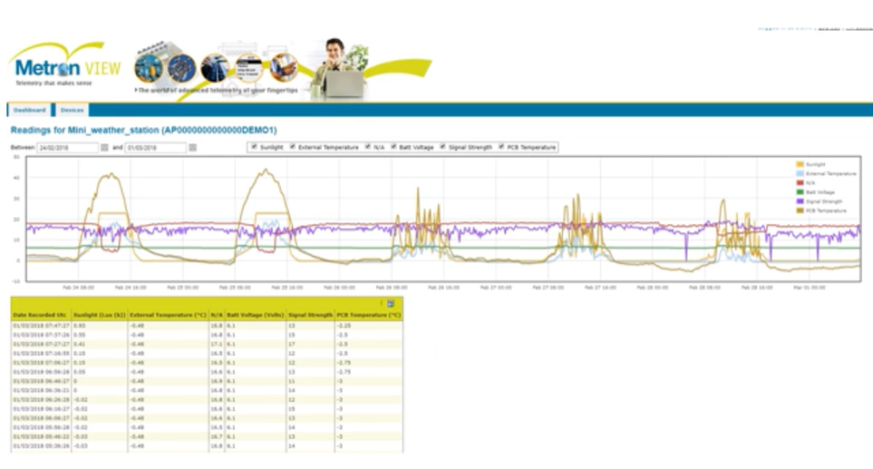This screenshot has height=469, width=873.
Task: Click the end date field showing 01/03/2018
Action: point(156,147)
